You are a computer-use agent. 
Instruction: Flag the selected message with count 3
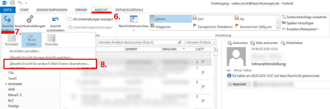(203, 62)
